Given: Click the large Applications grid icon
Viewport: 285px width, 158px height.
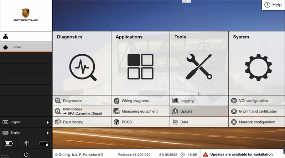Looking at the screenshot, I should (140, 67).
